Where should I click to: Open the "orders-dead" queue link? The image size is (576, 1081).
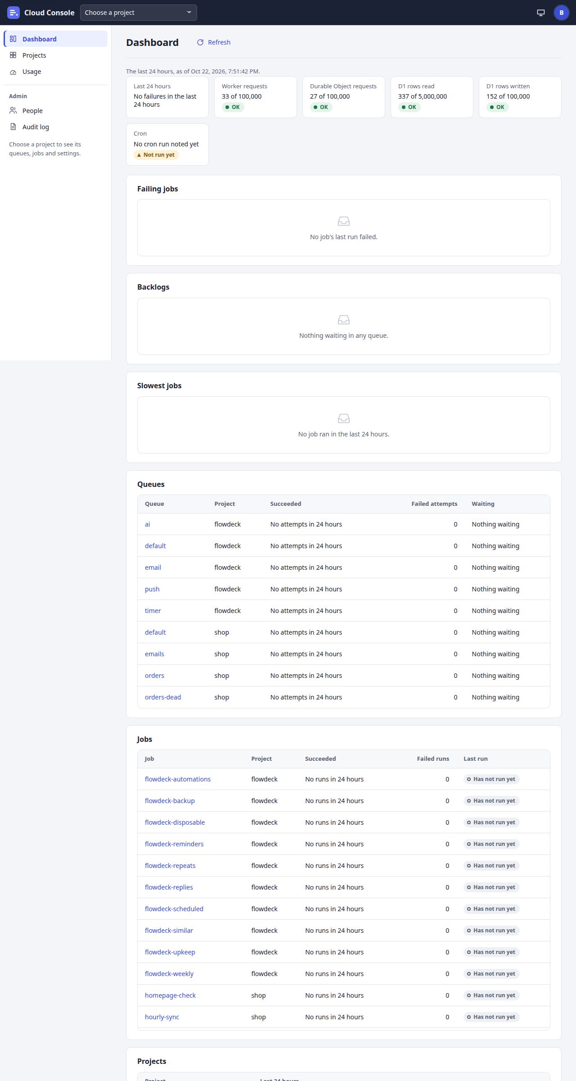(x=163, y=697)
